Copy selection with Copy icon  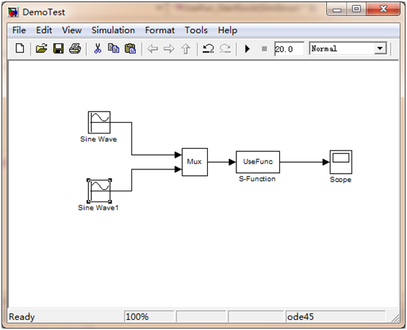point(114,49)
